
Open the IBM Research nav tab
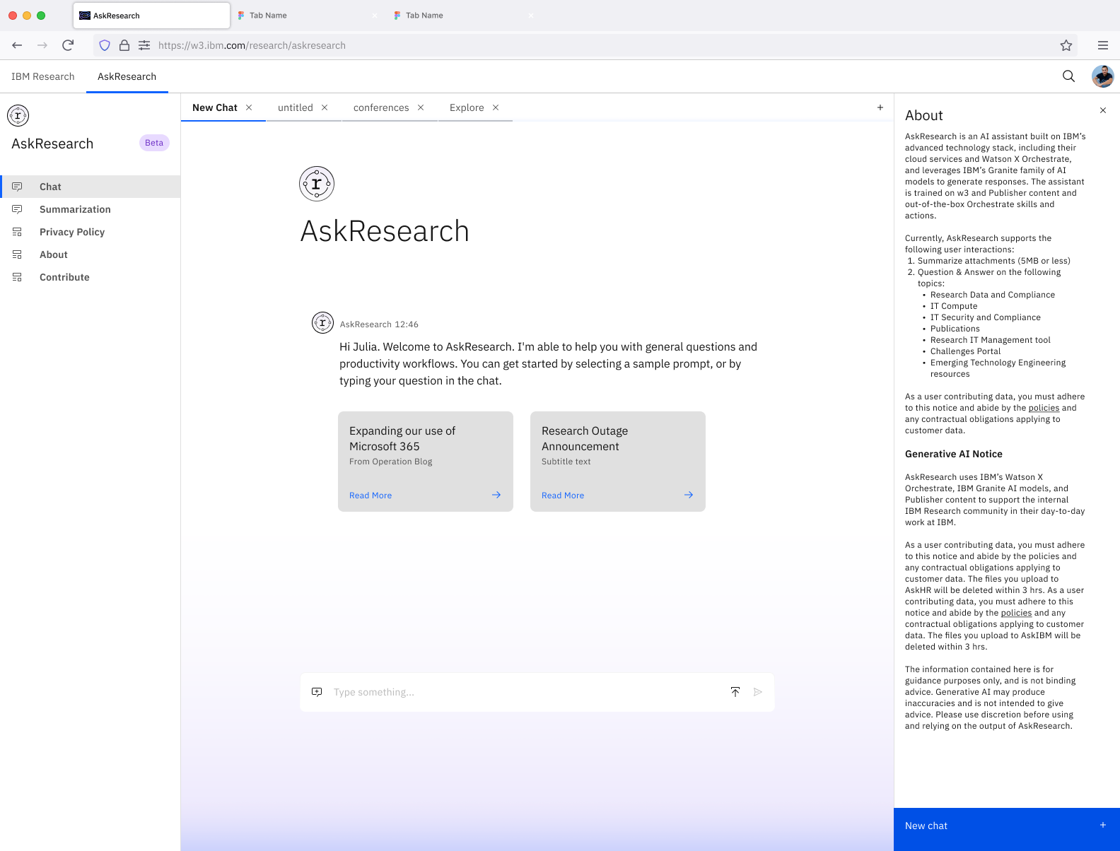[43, 76]
